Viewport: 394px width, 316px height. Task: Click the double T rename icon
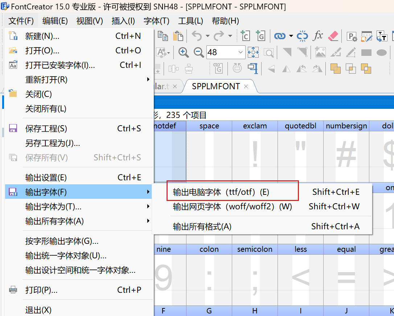pyautogui.click(x=382, y=36)
